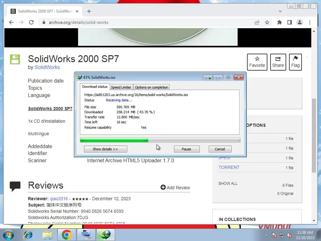Launch Internet Explorer from taskbar

point(28,235)
